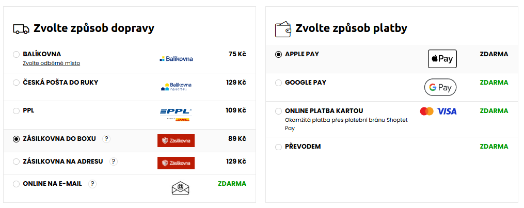
Task: Click the e-mail envelope delivery icon
Action: 181,188
